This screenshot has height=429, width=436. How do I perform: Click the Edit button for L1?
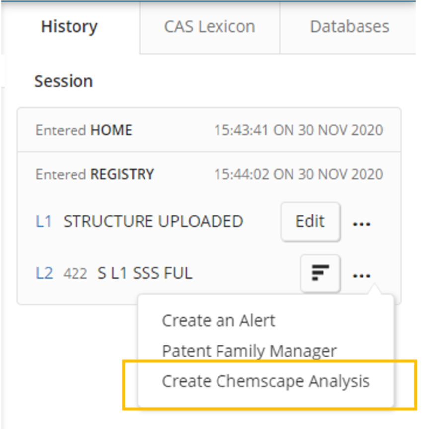(x=310, y=221)
